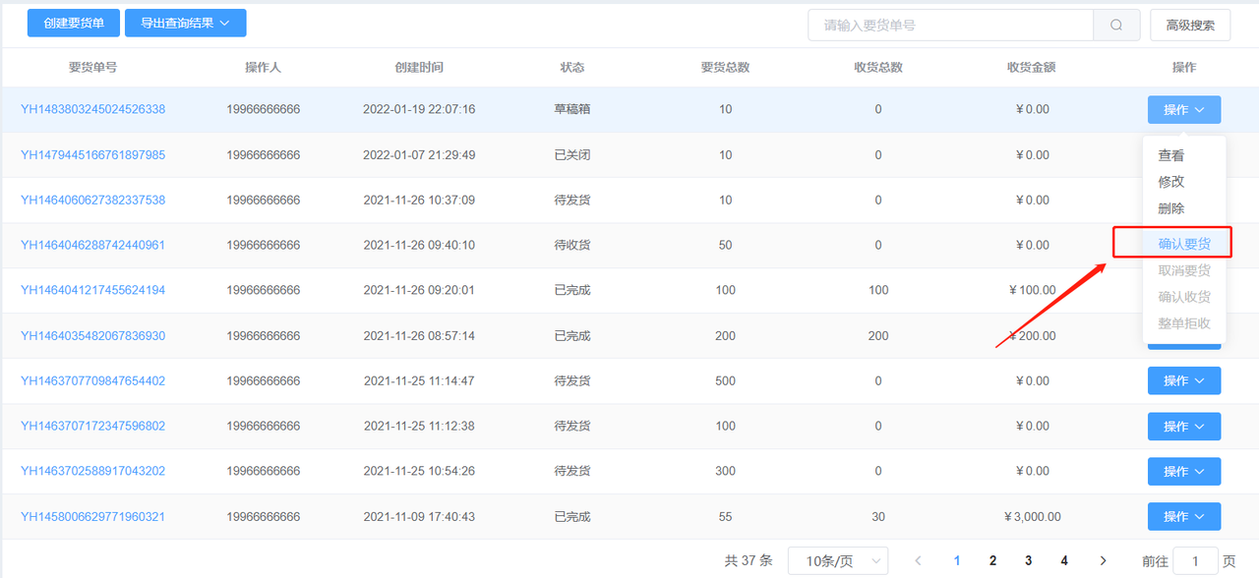This screenshot has height=578, width=1259.
Task: Open order link YH1479445166761897985
Action: tap(92, 154)
